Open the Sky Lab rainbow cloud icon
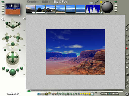Image resolution: width=129 pixels, height=96 pixels. (91, 3)
